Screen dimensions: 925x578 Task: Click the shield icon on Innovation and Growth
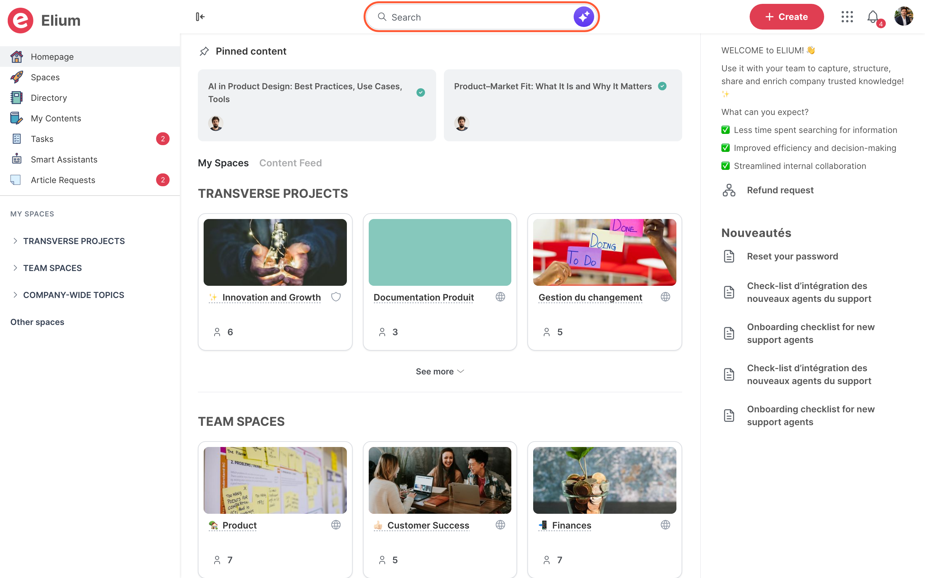click(336, 297)
